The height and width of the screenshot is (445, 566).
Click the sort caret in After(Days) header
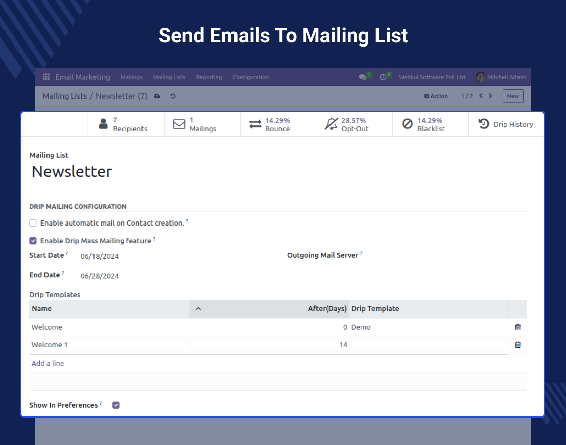(198, 309)
